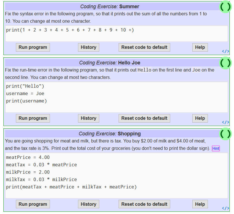The height and width of the screenshot is (214, 234).
Task: Click the </> icon in Hello Joe panel
Action: (x=225, y=122)
